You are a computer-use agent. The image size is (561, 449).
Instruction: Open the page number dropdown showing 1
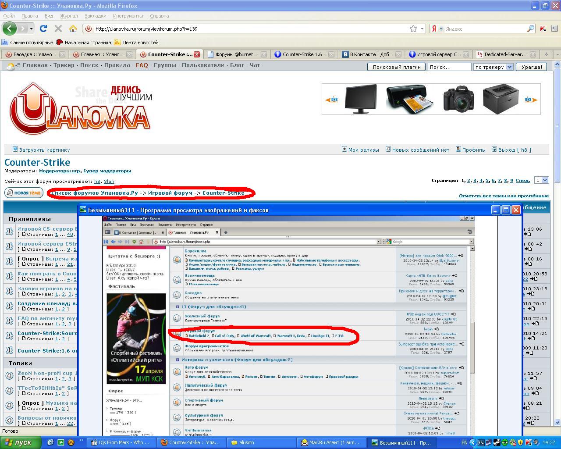(x=545, y=180)
